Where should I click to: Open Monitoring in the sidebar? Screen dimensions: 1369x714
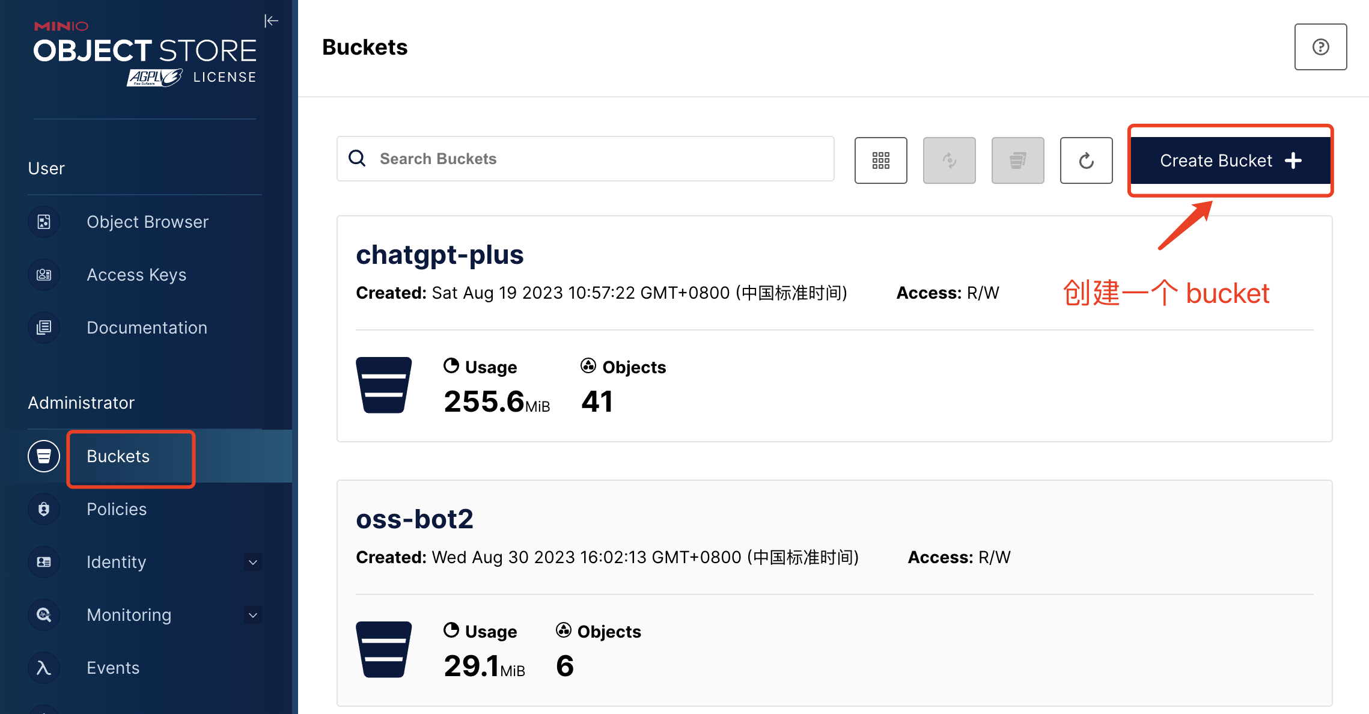129,615
